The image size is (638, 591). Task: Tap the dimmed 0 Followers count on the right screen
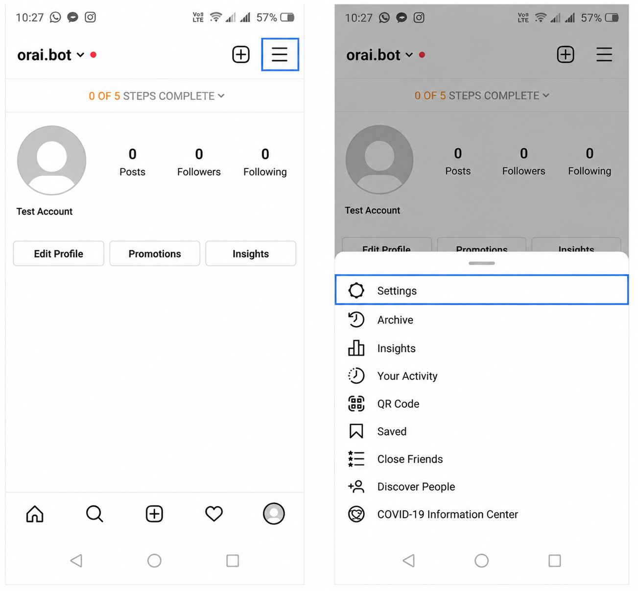coord(523,161)
